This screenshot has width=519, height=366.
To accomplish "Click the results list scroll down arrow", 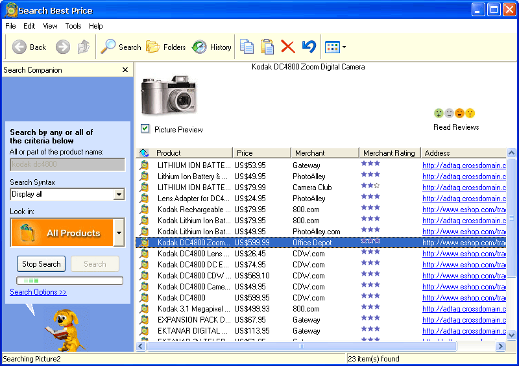I will (511, 335).
